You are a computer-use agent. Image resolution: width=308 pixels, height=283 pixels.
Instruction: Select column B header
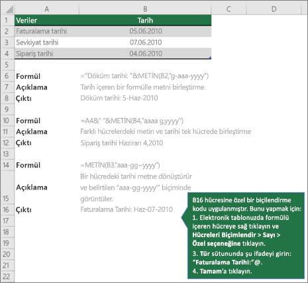(145, 9)
